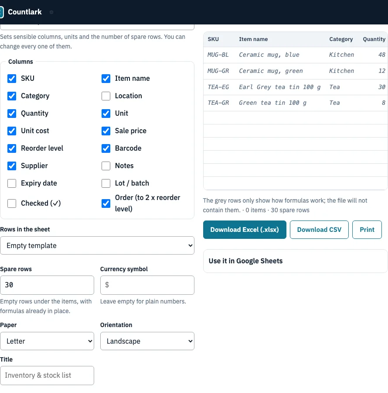388x393 pixels.
Task: Click the Countlark brand name
Action: pos(25,12)
